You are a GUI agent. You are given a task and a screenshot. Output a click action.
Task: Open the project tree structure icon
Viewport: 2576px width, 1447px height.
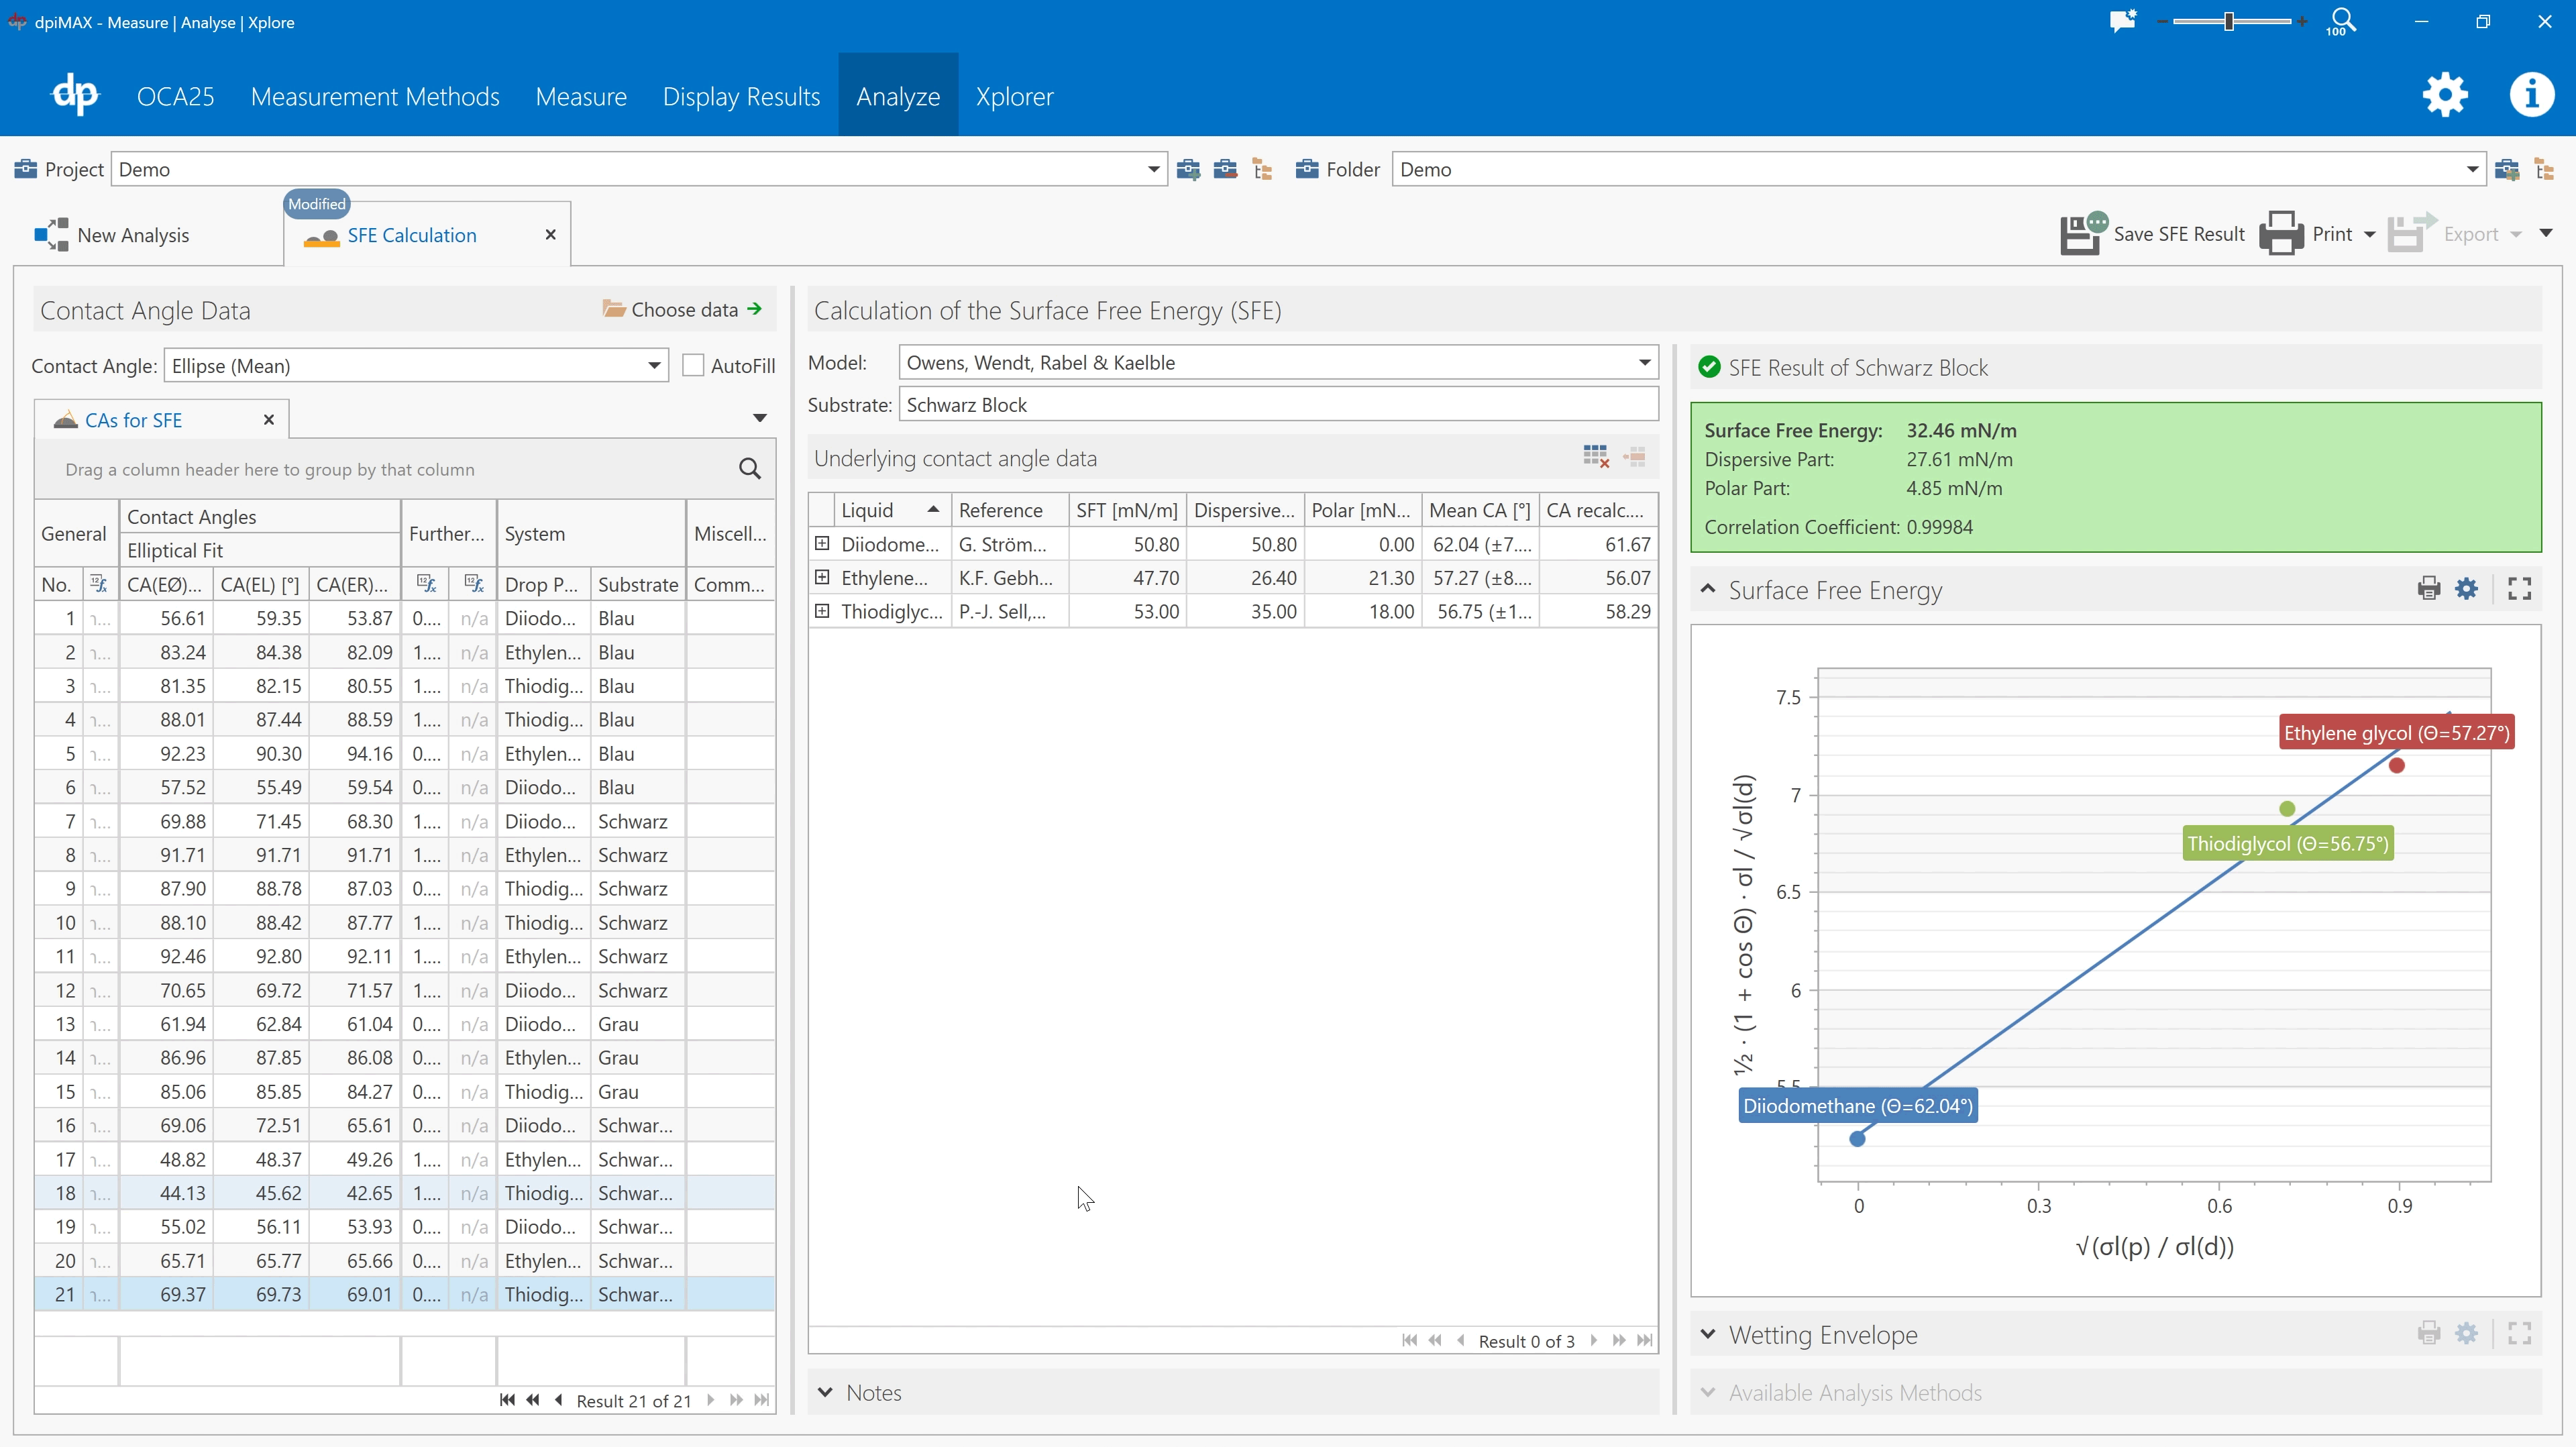tap(1261, 169)
